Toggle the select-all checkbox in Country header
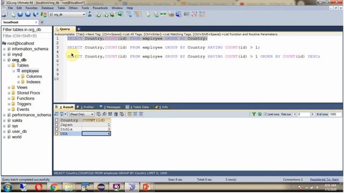 (x=56, y=120)
